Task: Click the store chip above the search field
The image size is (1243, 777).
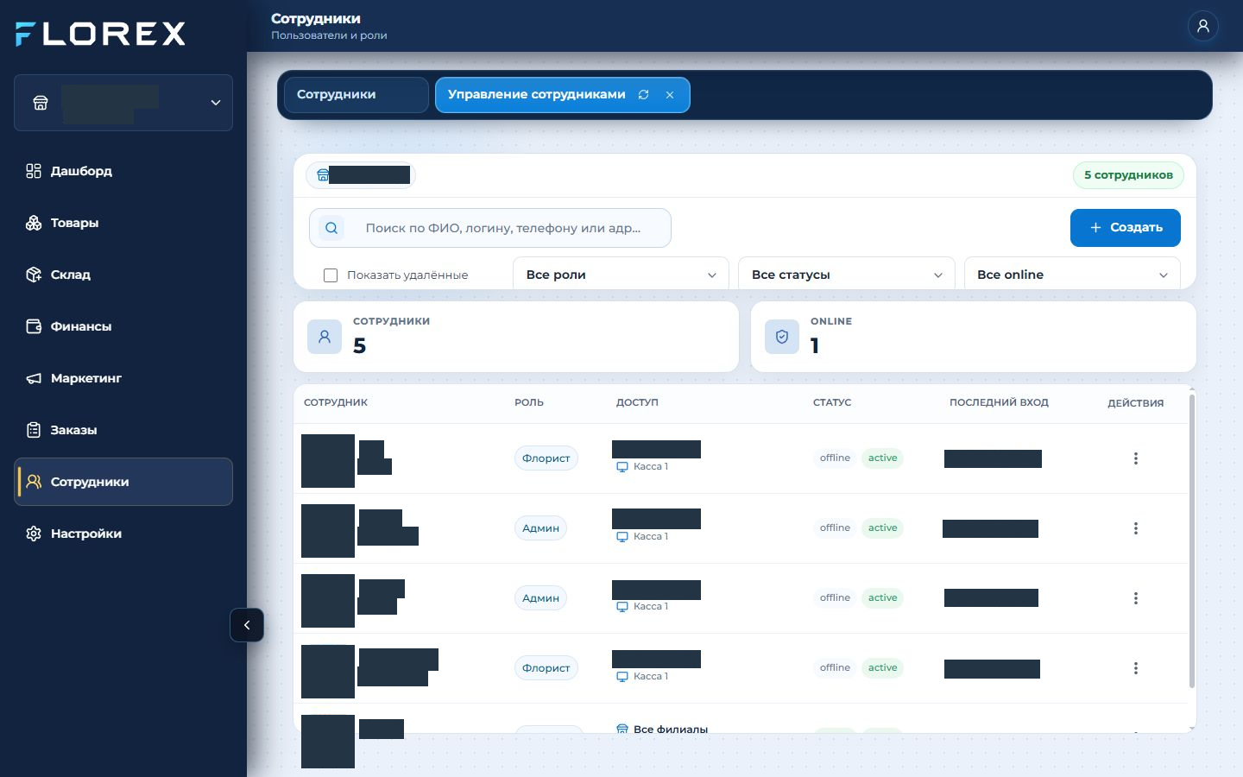Action: click(361, 175)
